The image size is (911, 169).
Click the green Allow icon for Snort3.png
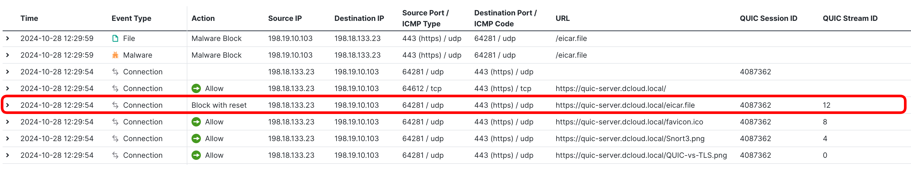(196, 138)
